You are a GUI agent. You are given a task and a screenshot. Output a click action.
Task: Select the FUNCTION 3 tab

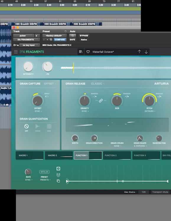(x=146, y=155)
